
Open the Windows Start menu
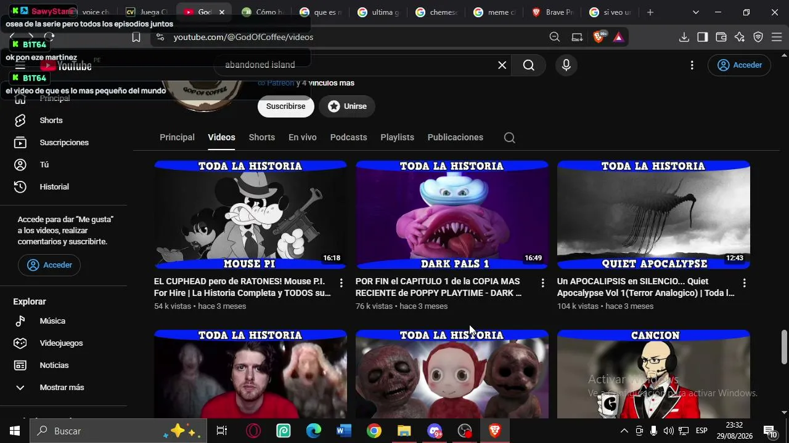15,431
